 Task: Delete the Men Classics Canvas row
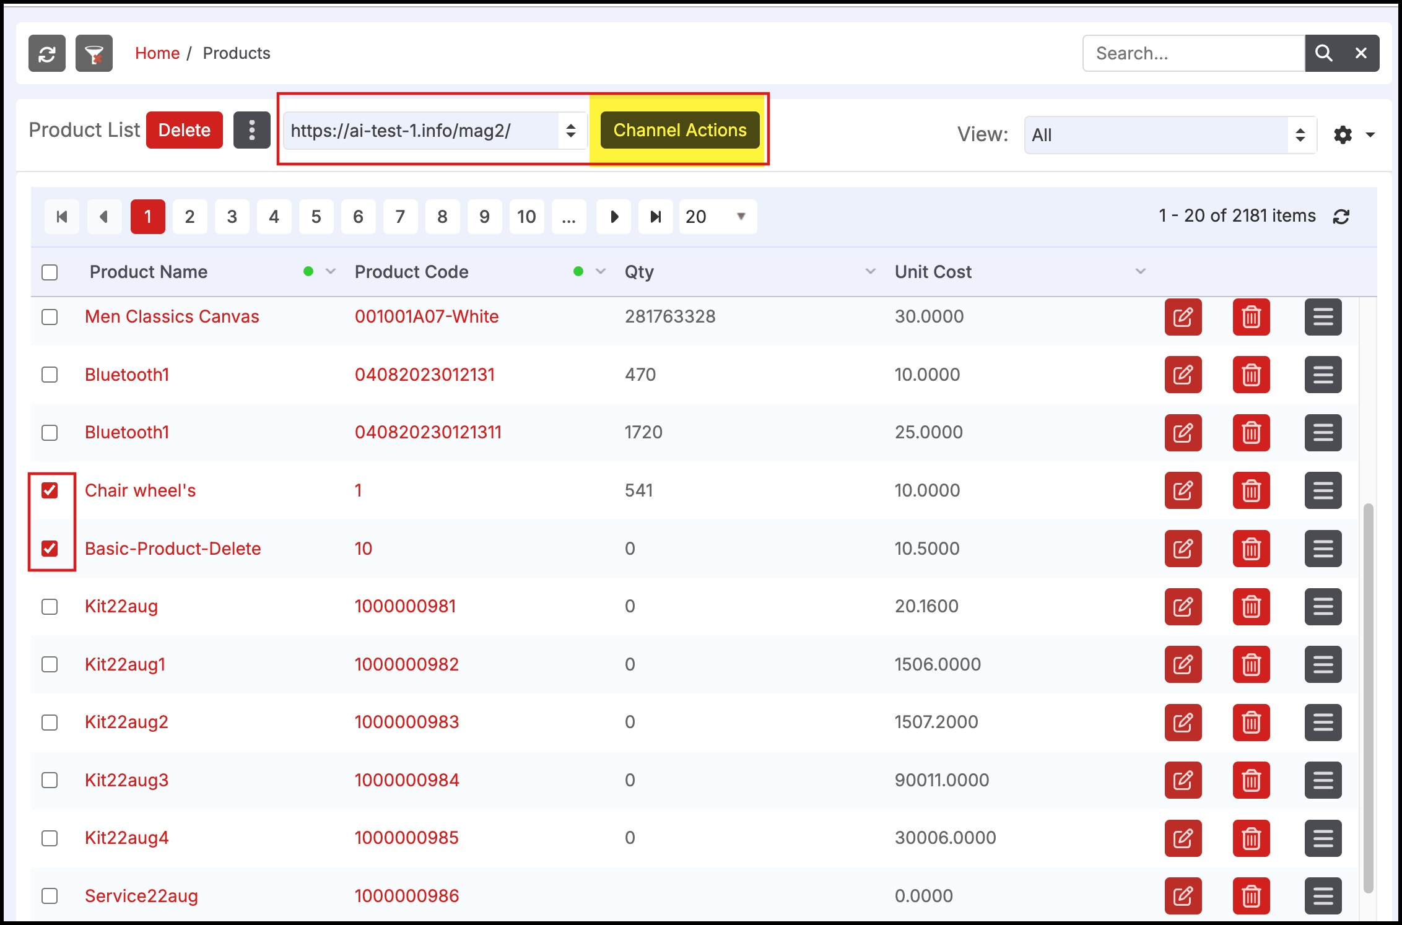coord(1251,317)
